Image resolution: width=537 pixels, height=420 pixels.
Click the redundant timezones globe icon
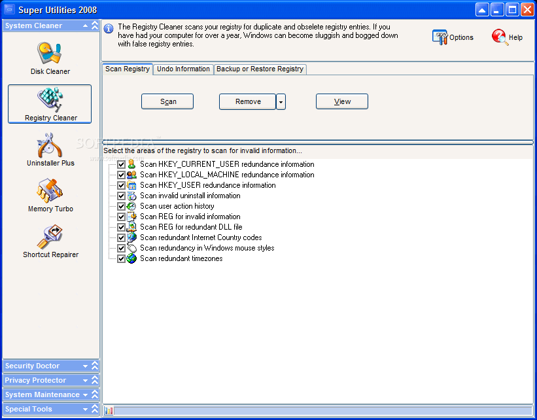(131, 258)
